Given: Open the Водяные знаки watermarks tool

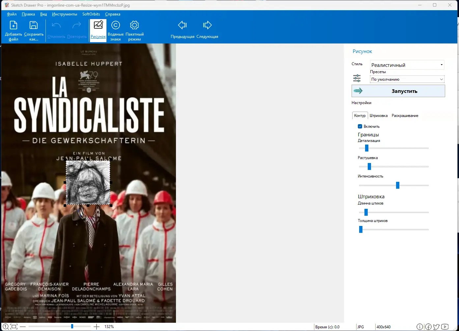Looking at the screenshot, I should (x=116, y=31).
